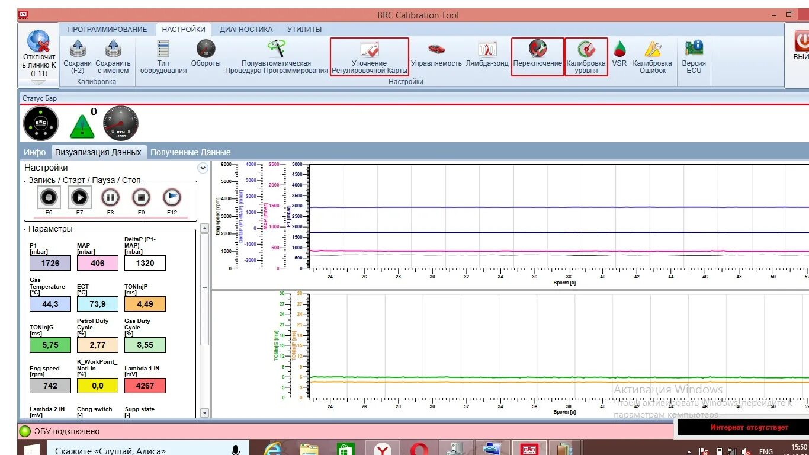Select the НАСТРОЙКИ ribbon tab
This screenshot has width=809, height=455.
tap(184, 29)
